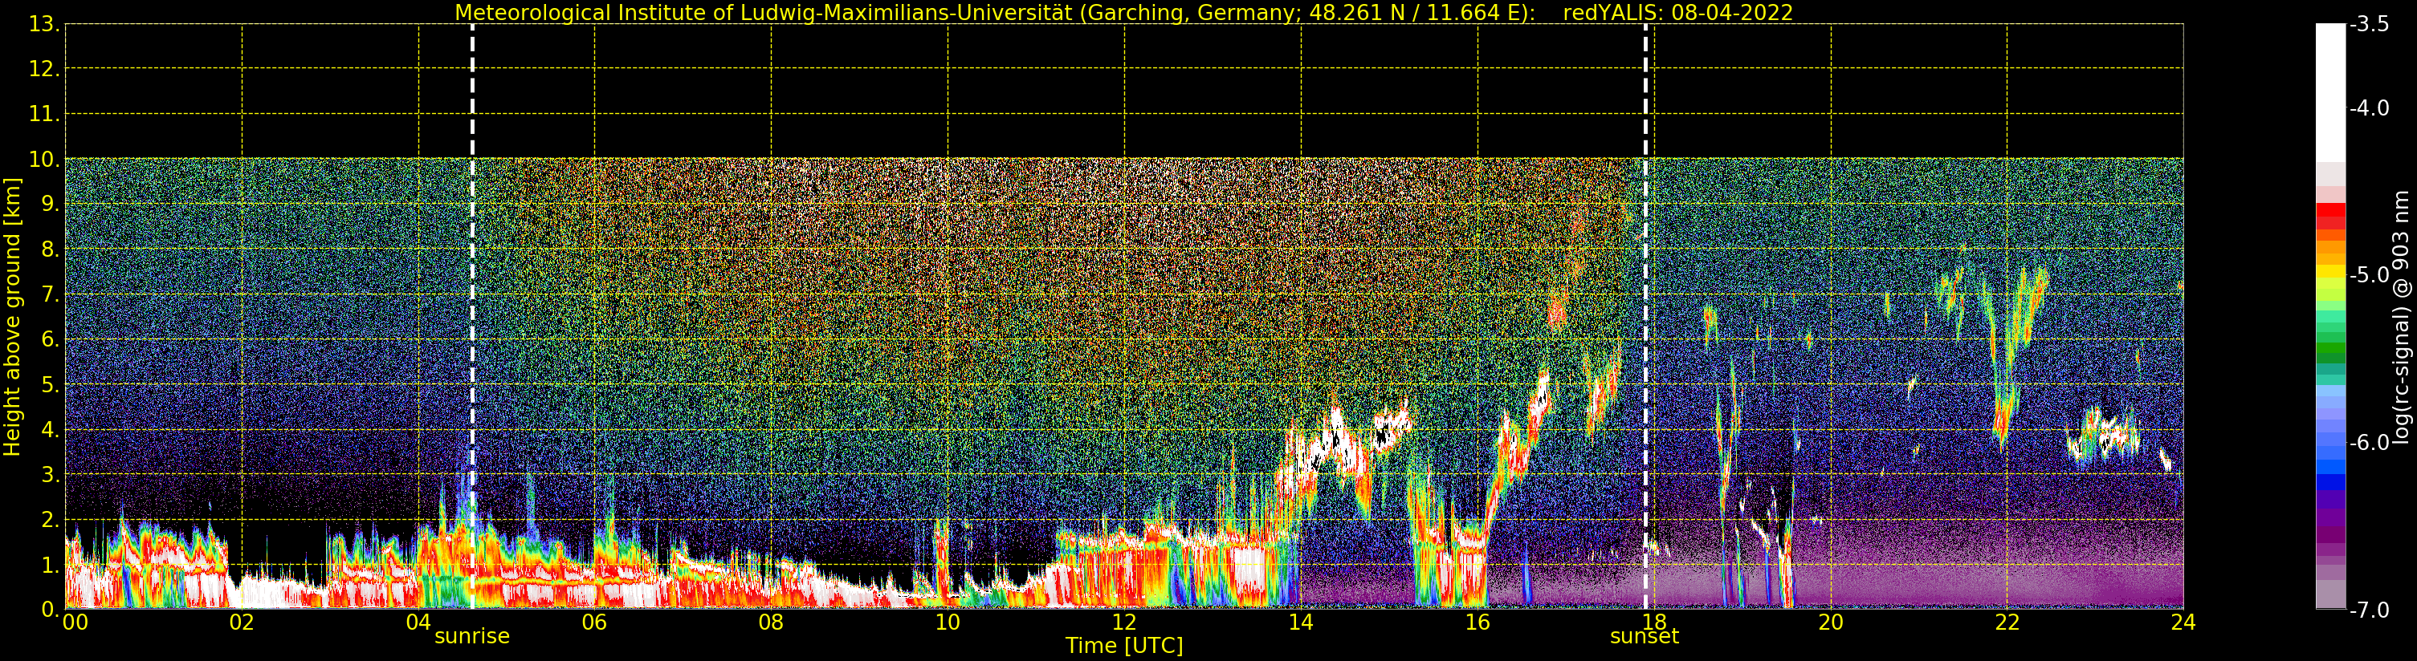
Task: Click the 'Time [UTC]' axis label
Action: [1124, 646]
